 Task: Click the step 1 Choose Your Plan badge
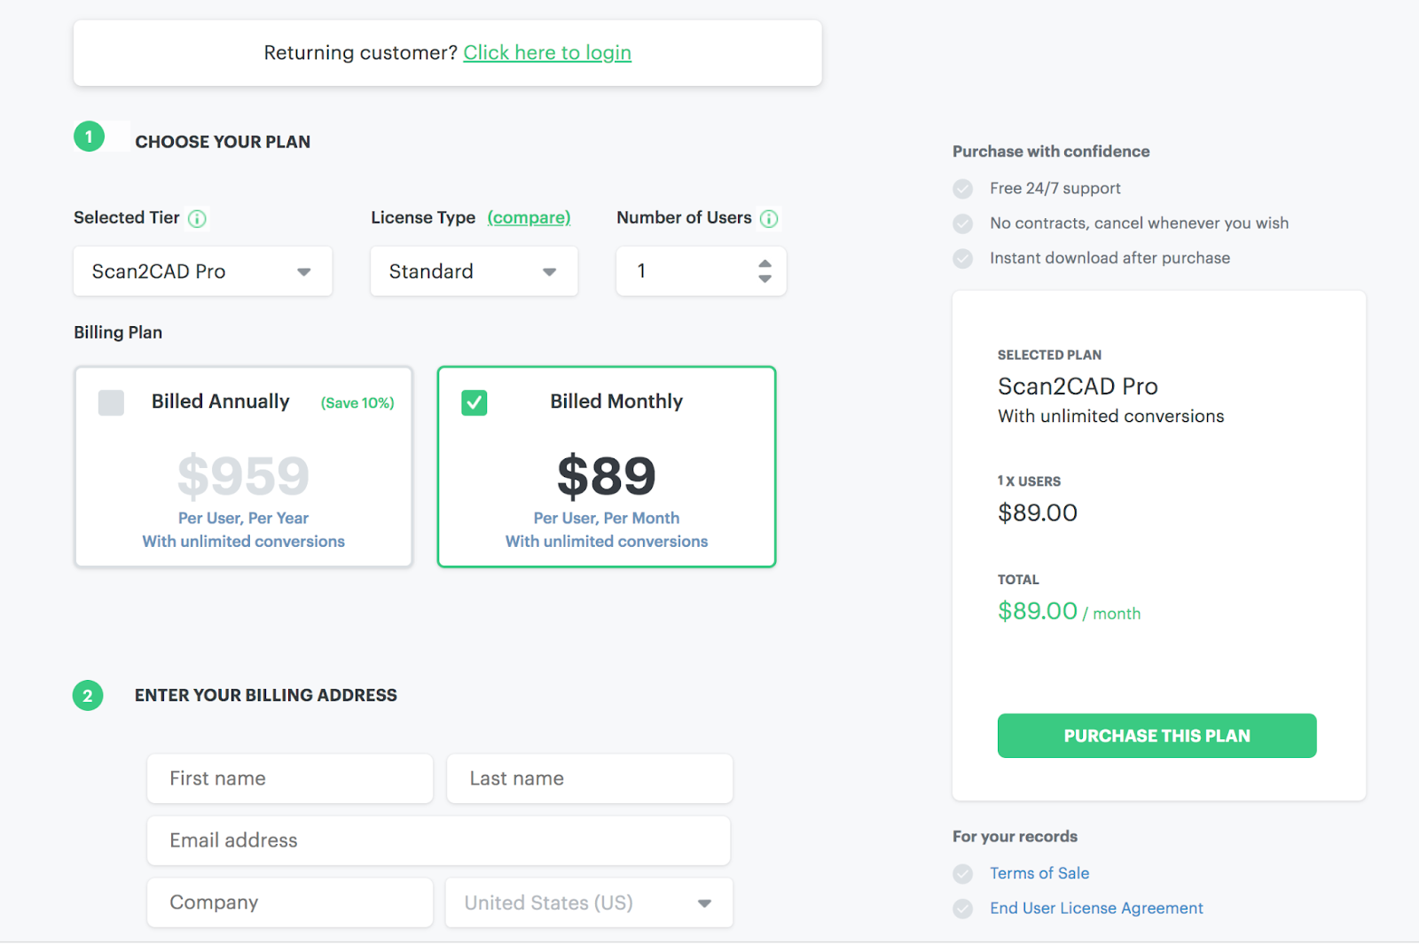88,137
